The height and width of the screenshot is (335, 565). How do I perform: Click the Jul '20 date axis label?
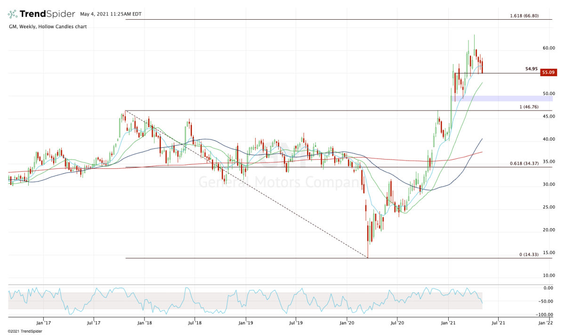coord(398,323)
